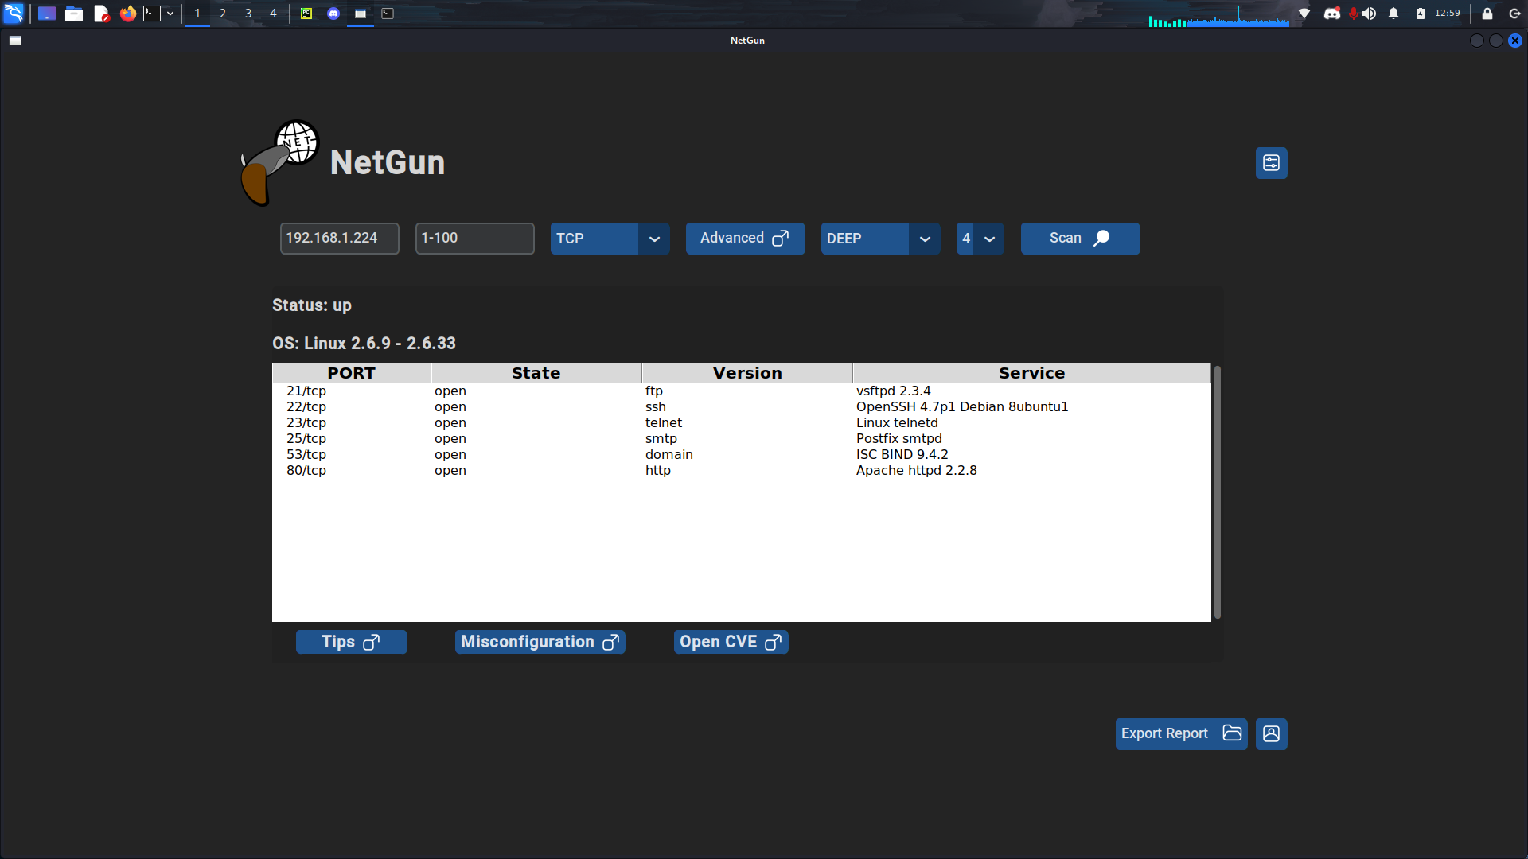The height and width of the screenshot is (859, 1528).
Task: Launch Firefox from the taskbar
Action: coord(127,14)
